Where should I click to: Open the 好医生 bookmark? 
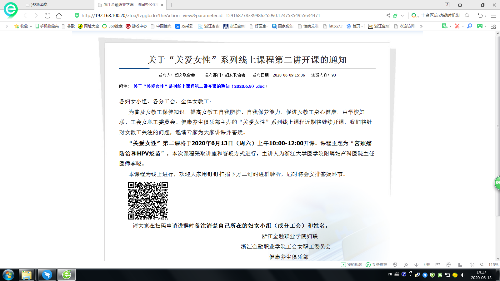pyautogui.click(x=258, y=26)
